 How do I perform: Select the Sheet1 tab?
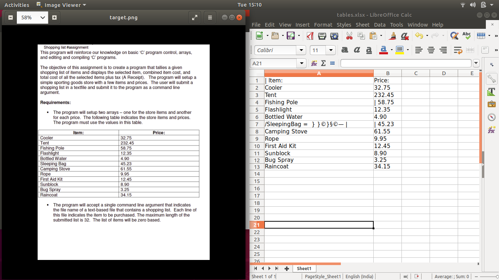pos(304,268)
